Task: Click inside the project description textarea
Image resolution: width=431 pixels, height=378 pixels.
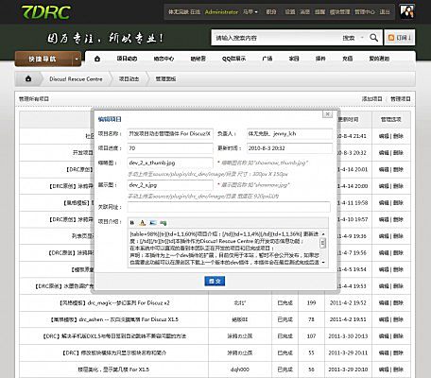Action: click(x=224, y=249)
